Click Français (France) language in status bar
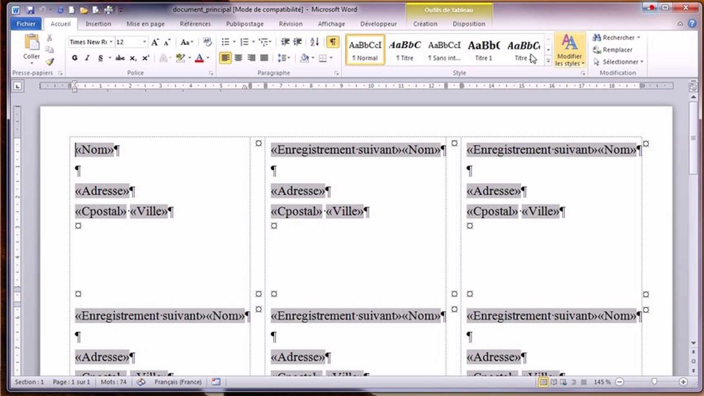Viewport: 704px width, 396px height. pos(178,382)
